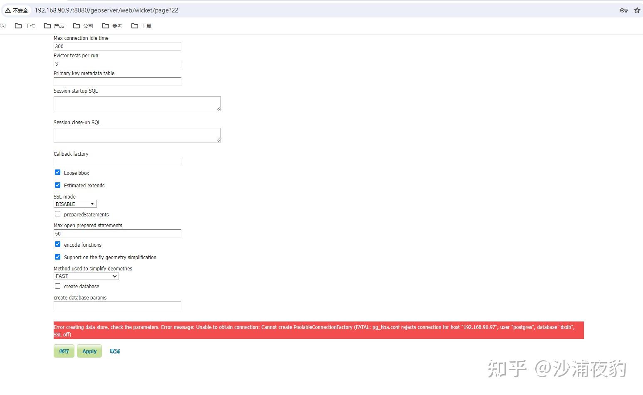This screenshot has width=643, height=395.
Task: Click inside the Session startup SQL textarea
Action: pyautogui.click(x=137, y=103)
